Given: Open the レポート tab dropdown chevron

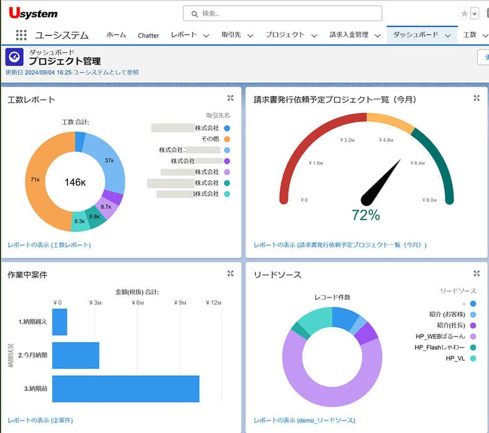Looking at the screenshot, I should coord(206,36).
